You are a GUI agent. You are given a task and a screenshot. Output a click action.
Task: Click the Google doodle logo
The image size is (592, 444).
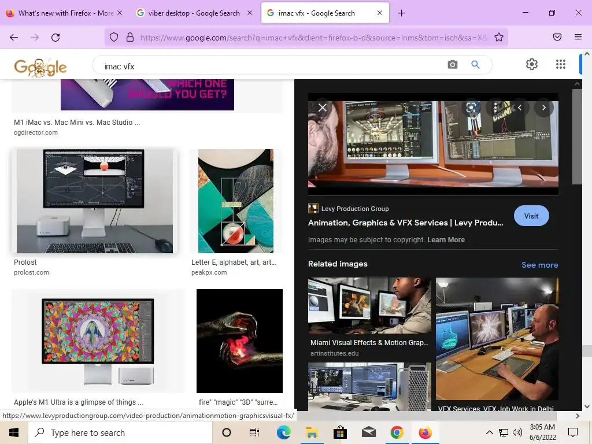(40, 67)
